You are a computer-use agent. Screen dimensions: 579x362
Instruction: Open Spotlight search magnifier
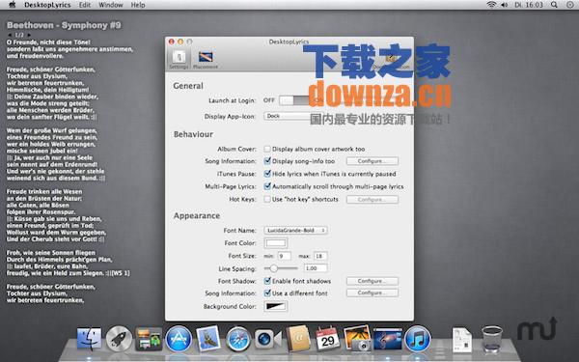click(554, 5)
